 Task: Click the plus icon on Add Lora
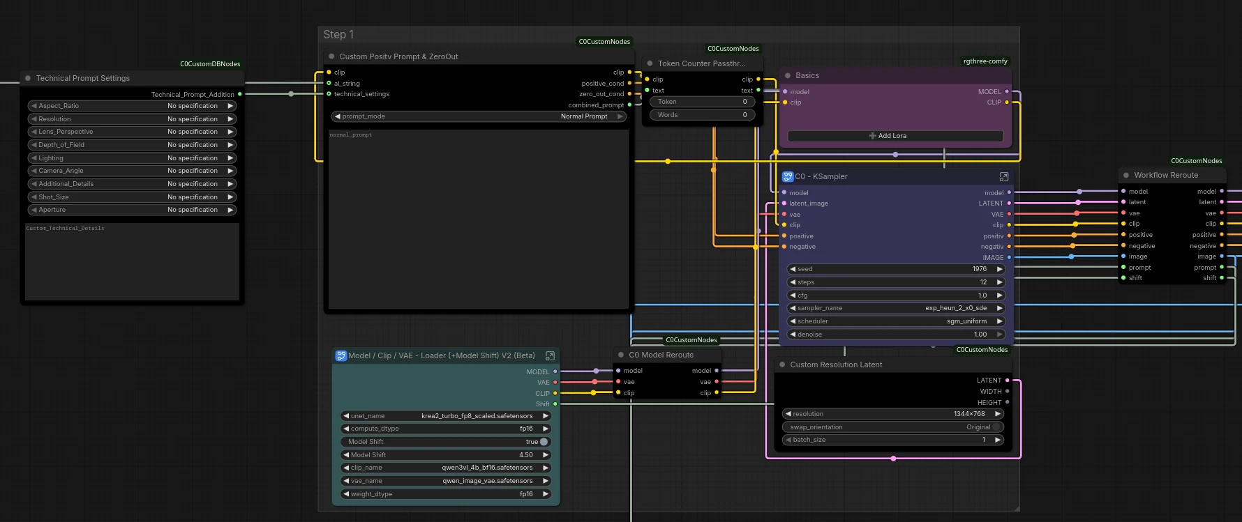pyautogui.click(x=872, y=136)
